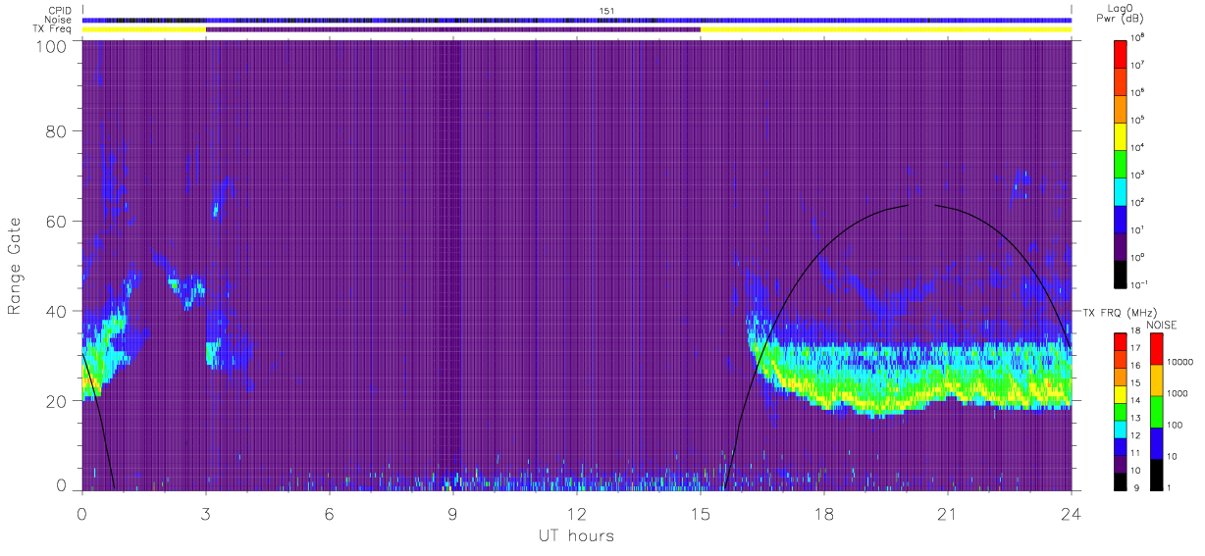
Task: Pick the yellow segment of the power colorbar
Action: point(1123,134)
